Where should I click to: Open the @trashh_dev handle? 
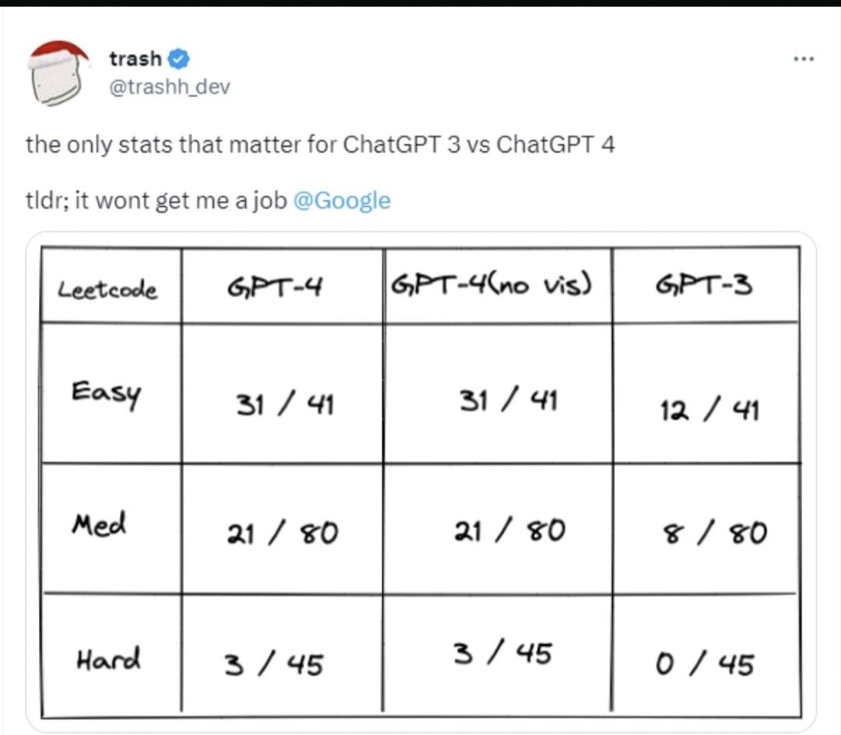click(170, 87)
